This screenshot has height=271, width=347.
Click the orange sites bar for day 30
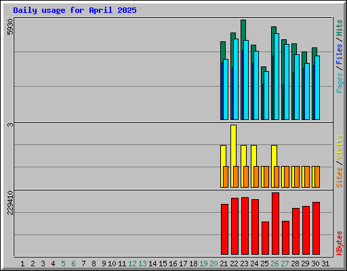point(317,177)
